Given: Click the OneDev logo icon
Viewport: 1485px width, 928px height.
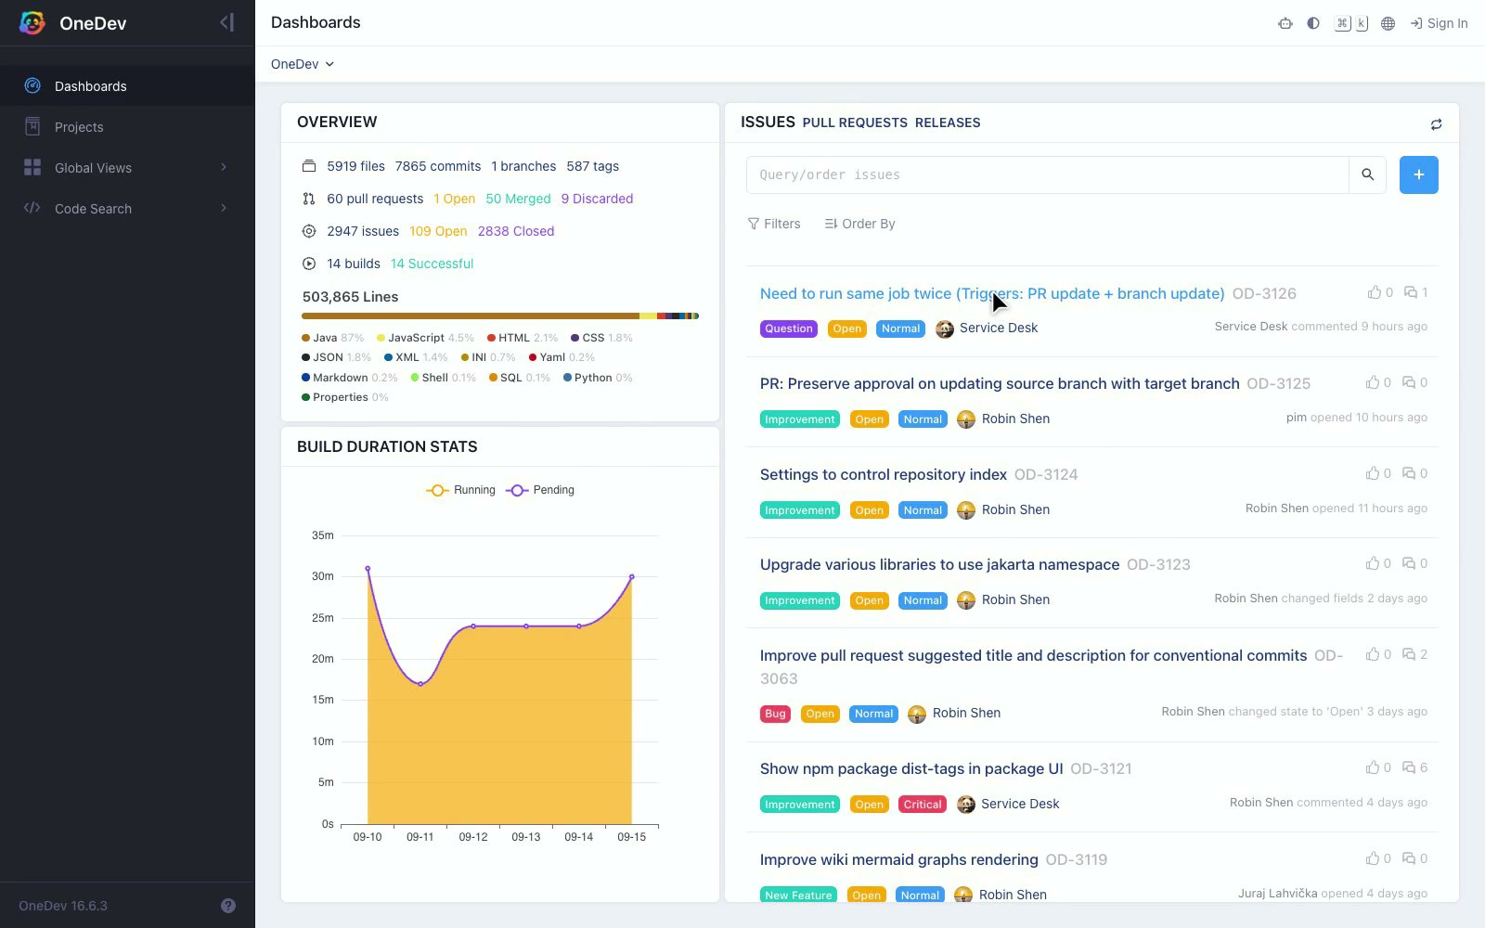Looking at the screenshot, I should click(32, 23).
